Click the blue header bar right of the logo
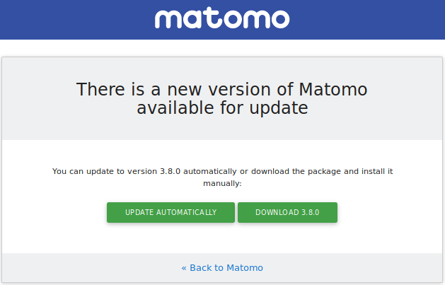445x285 pixels. pos(368,20)
